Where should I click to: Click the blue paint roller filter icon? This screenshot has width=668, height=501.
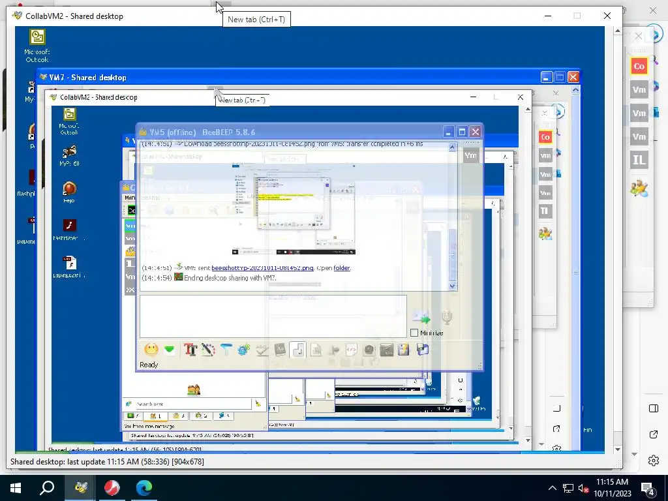[x=226, y=350]
